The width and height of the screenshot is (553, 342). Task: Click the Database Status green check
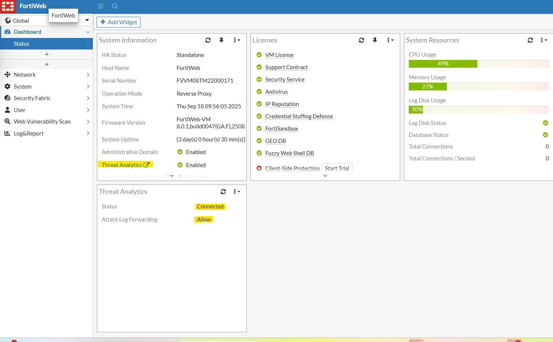coord(546,135)
